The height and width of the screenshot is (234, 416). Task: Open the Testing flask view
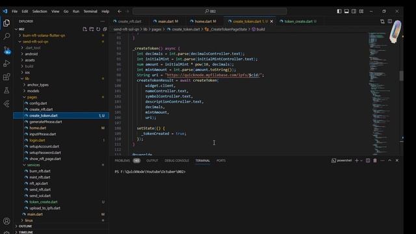click(6, 90)
